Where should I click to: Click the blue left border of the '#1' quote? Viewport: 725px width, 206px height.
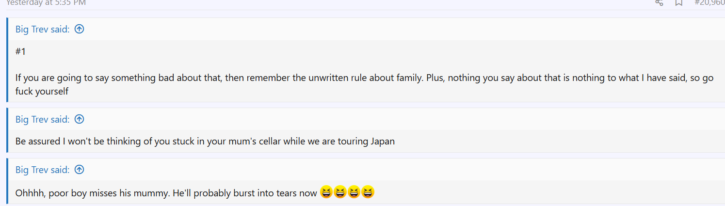point(7,60)
